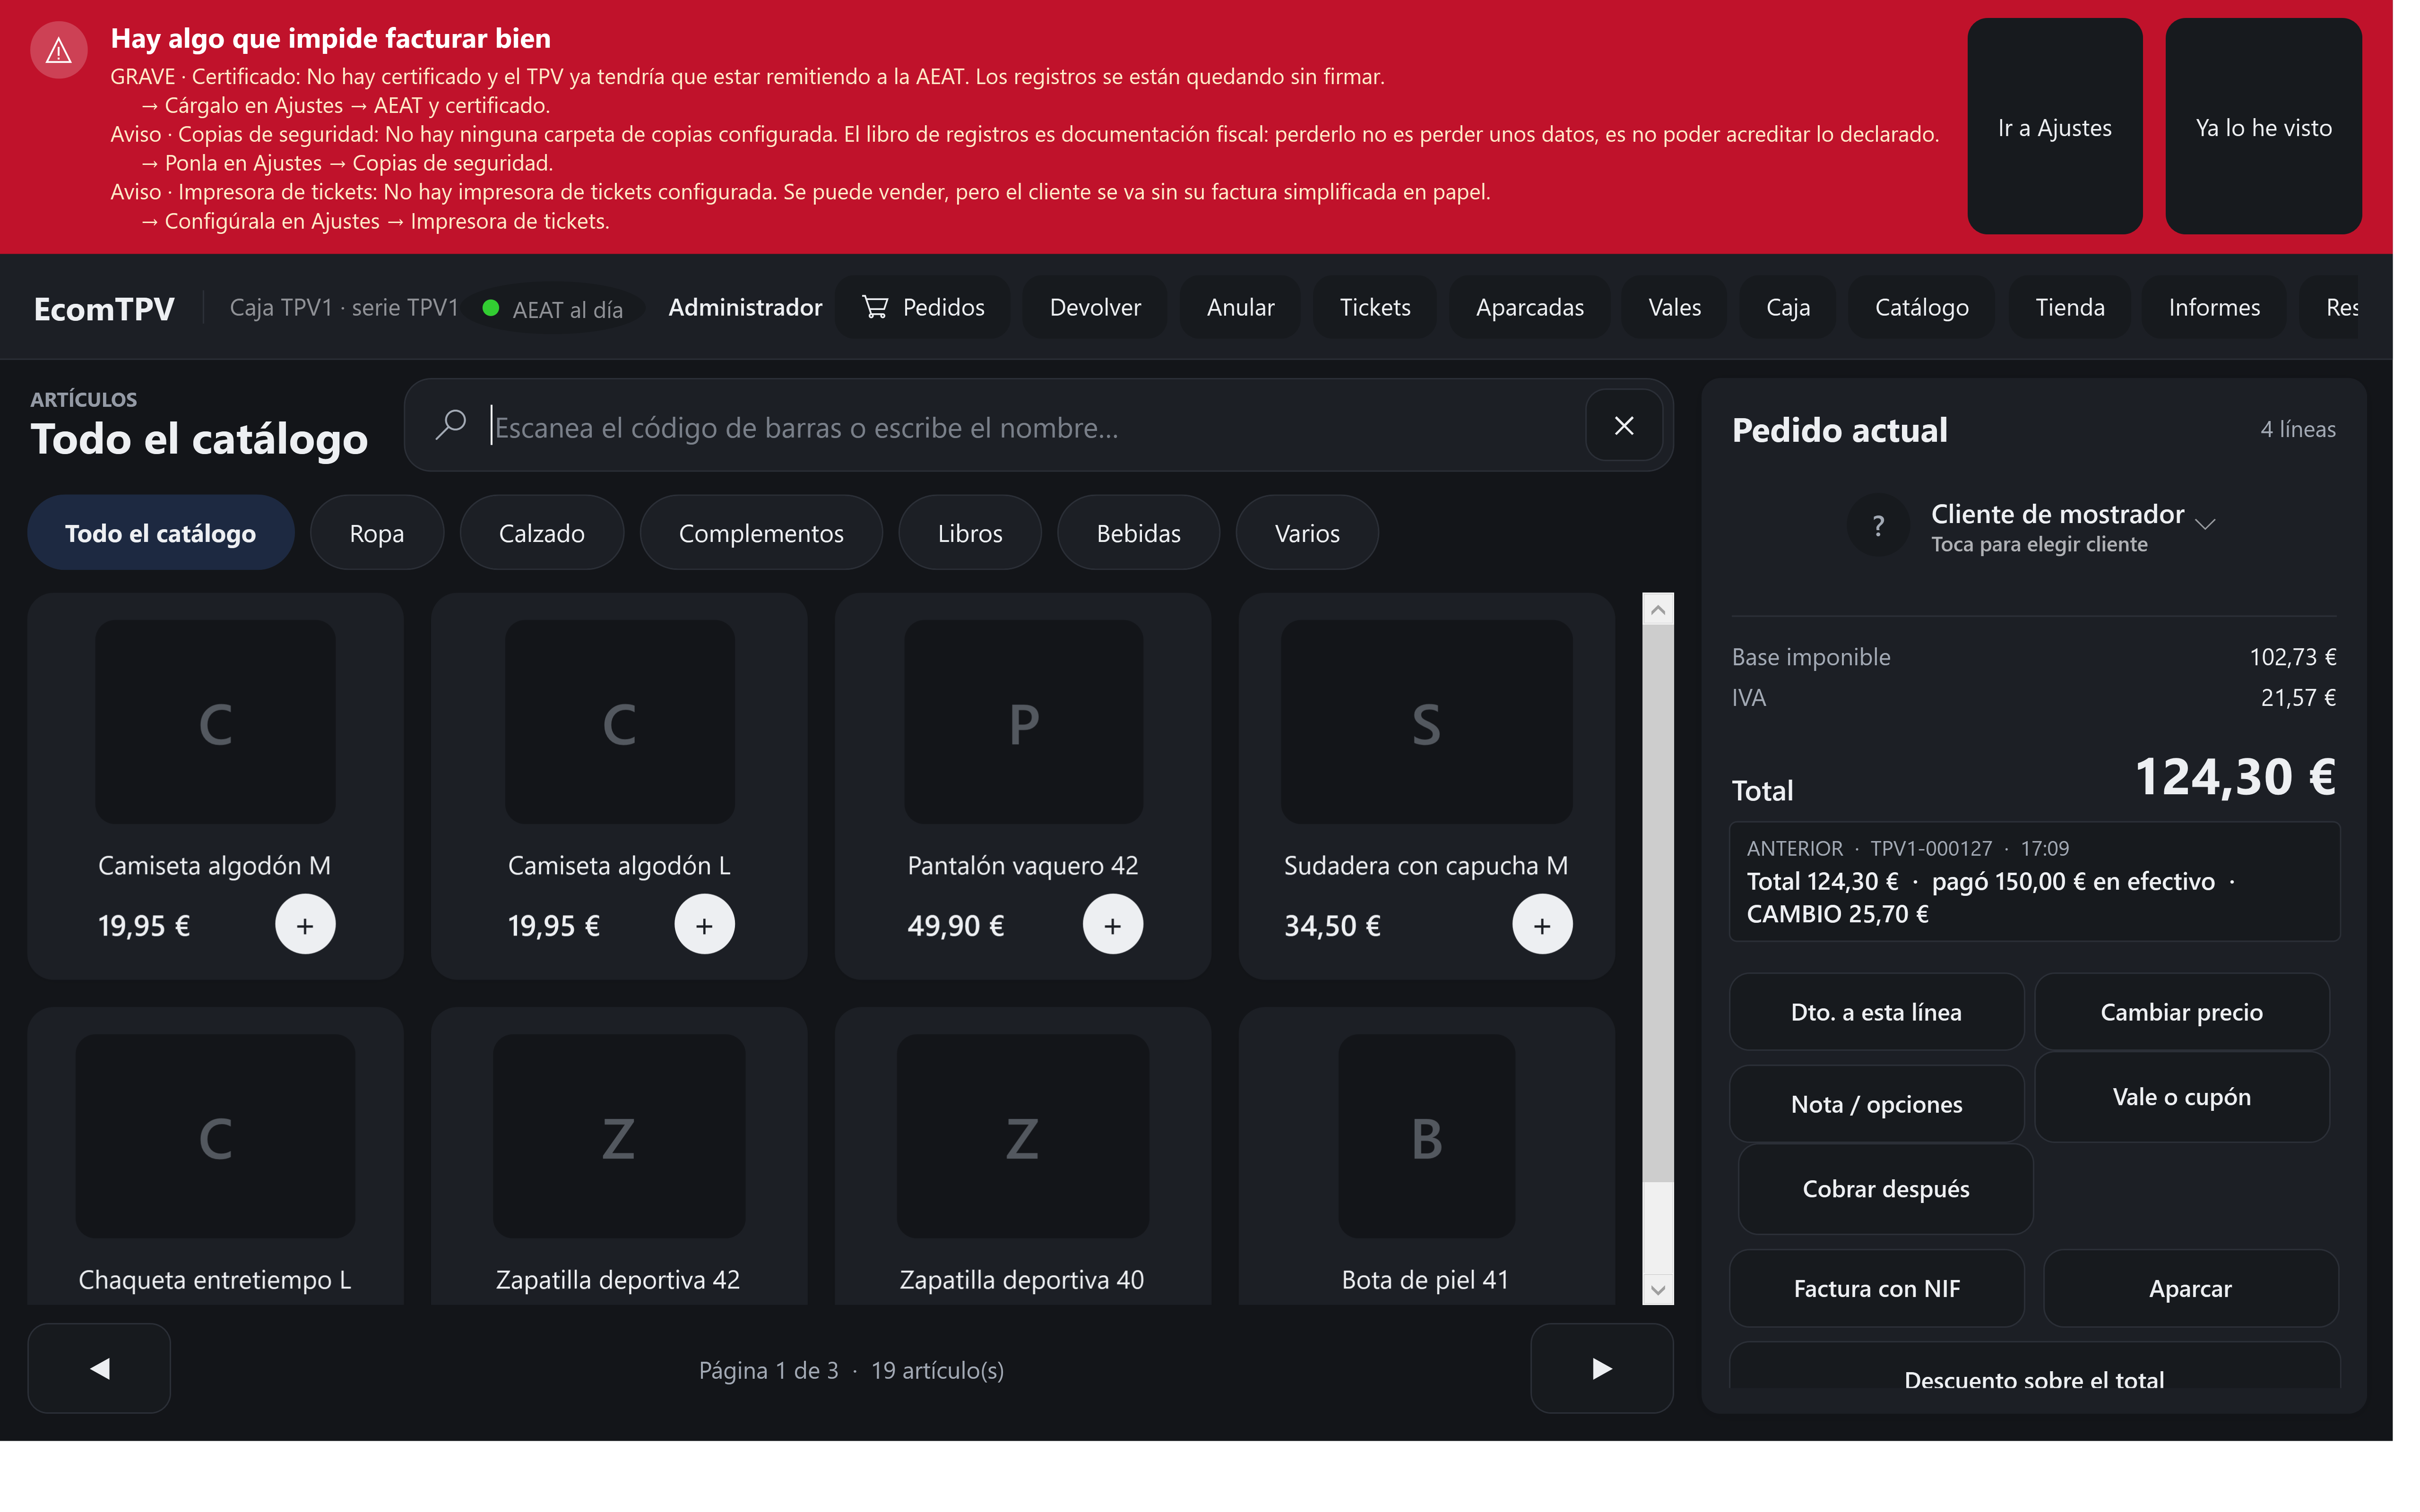
Task: Go to previous catalog page arrow
Action: tap(99, 1368)
